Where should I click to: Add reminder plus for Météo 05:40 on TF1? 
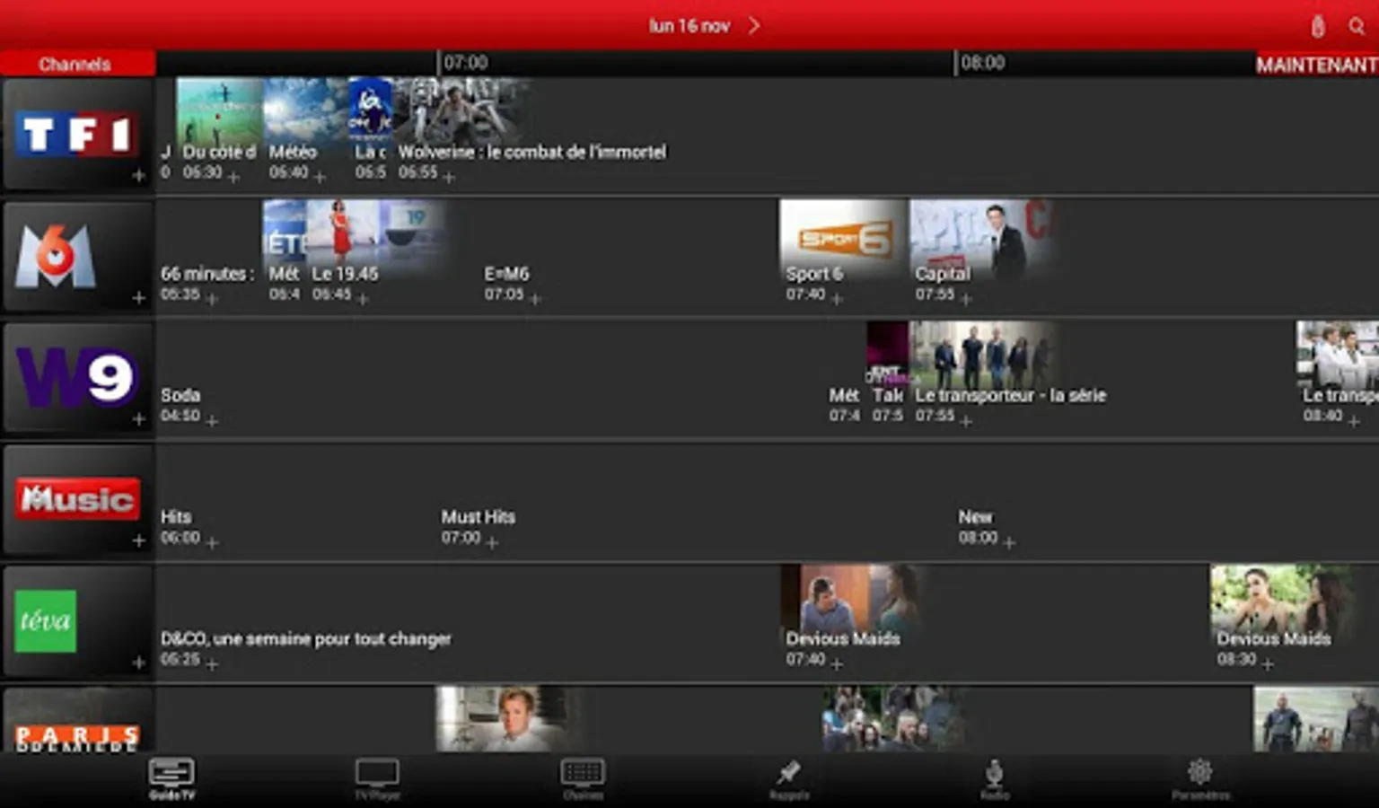(x=320, y=177)
